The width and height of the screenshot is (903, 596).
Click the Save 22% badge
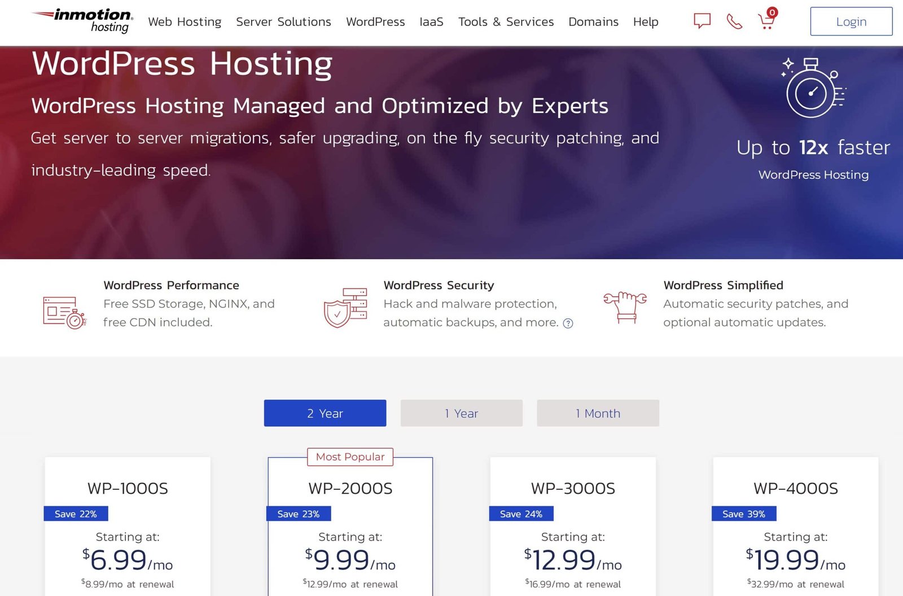tap(76, 514)
